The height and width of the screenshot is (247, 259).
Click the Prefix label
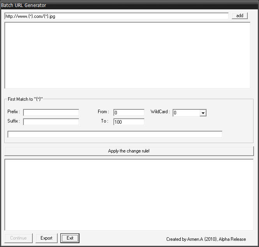tap(14, 112)
